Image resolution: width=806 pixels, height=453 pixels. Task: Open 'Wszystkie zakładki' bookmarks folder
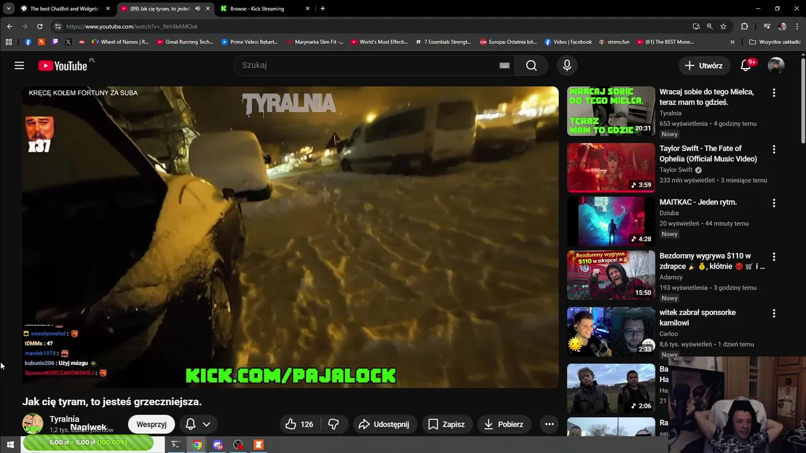tap(775, 42)
